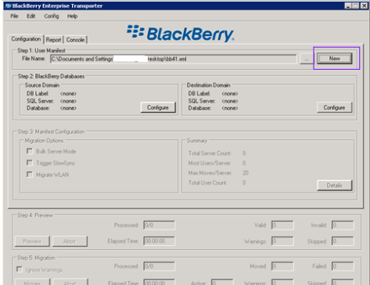Select the Configuration tab

[x=26, y=39]
